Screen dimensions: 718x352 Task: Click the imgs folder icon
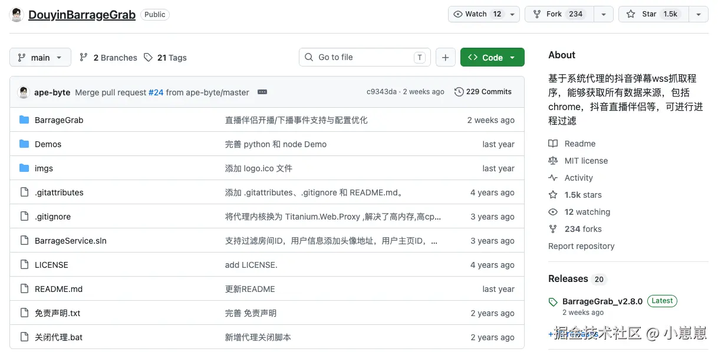24,168
